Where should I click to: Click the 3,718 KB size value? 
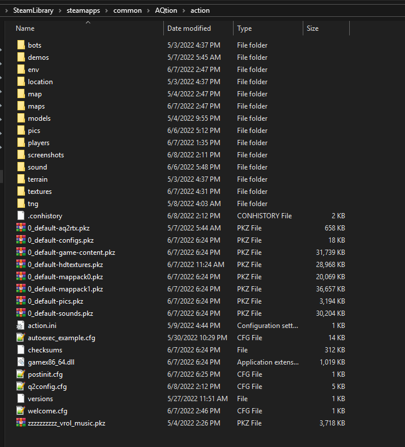(x=332, y=423)
